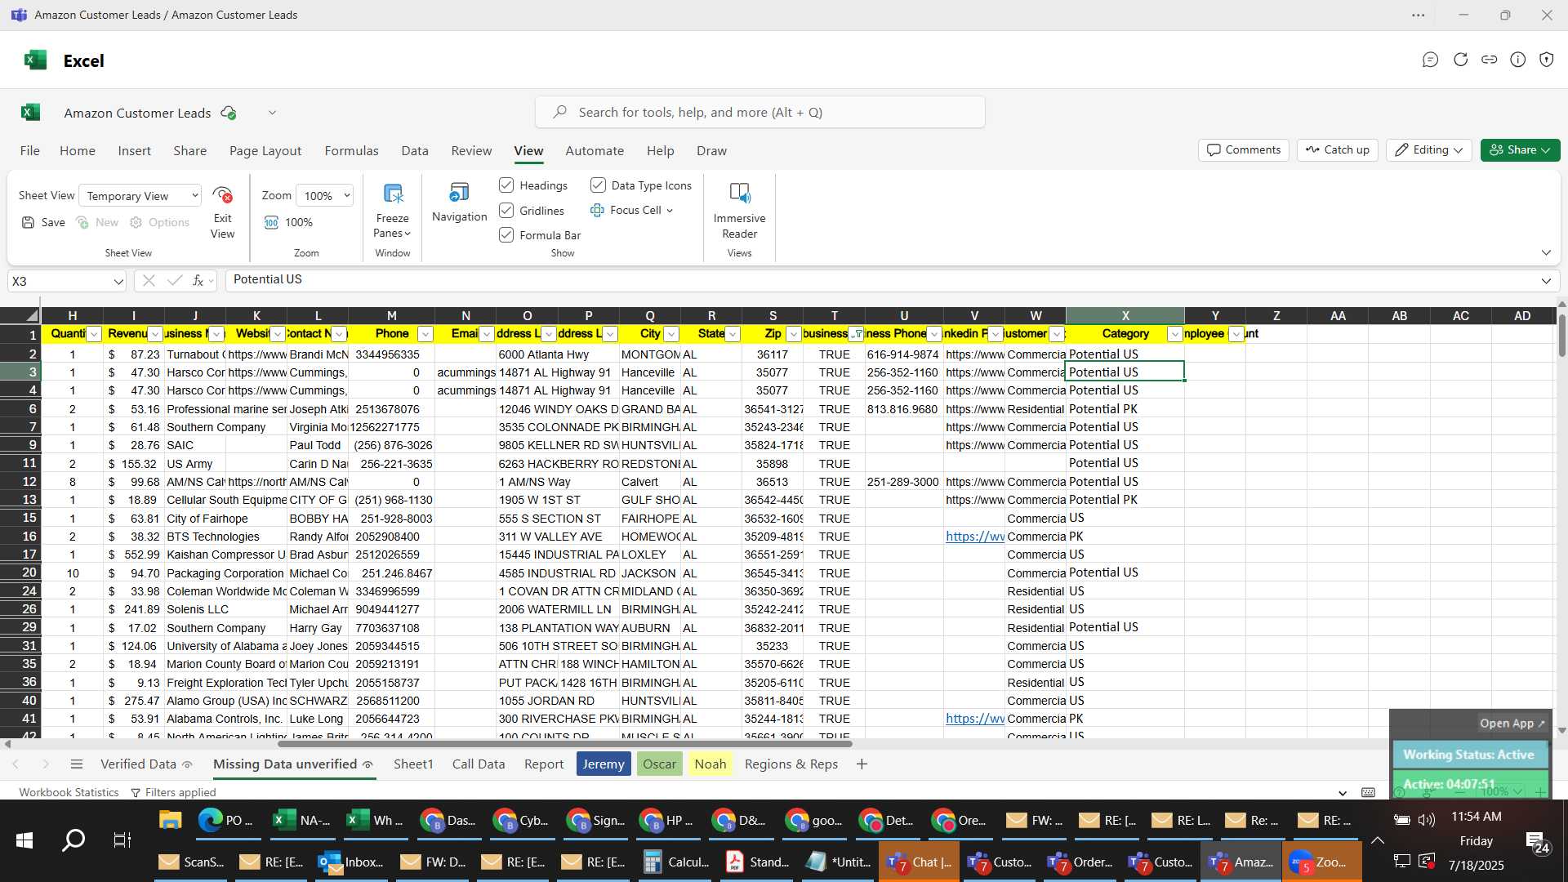
Task: Open the City column filter dropdown
Action: [671, 334]
